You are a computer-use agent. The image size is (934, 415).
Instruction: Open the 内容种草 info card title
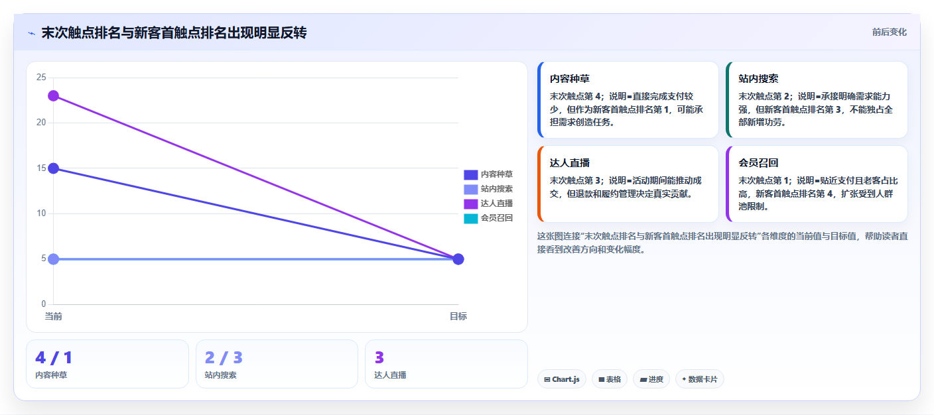pos(570,78)
